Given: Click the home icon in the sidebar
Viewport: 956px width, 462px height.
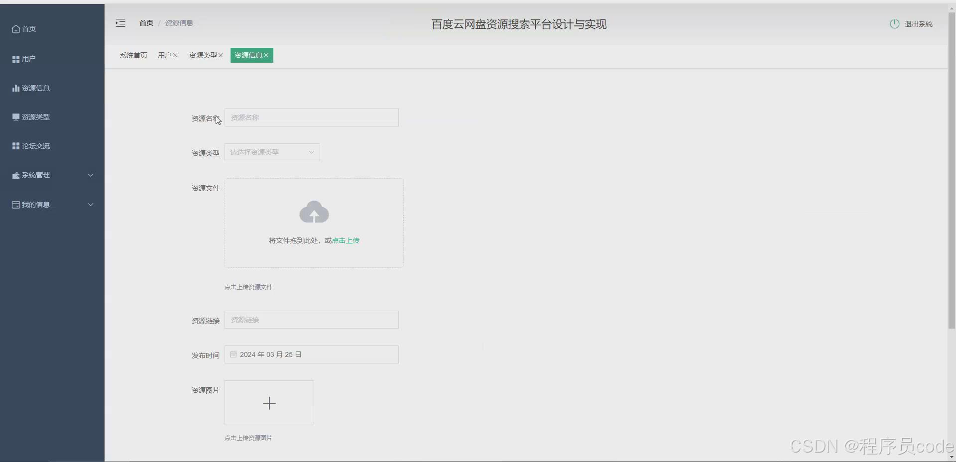Looking at the screenshot, I should (16, 29).
